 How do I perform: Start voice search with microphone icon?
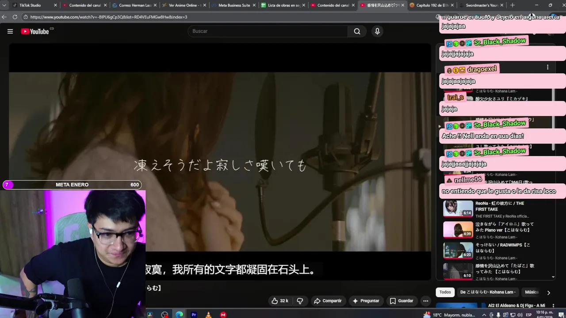377,31
